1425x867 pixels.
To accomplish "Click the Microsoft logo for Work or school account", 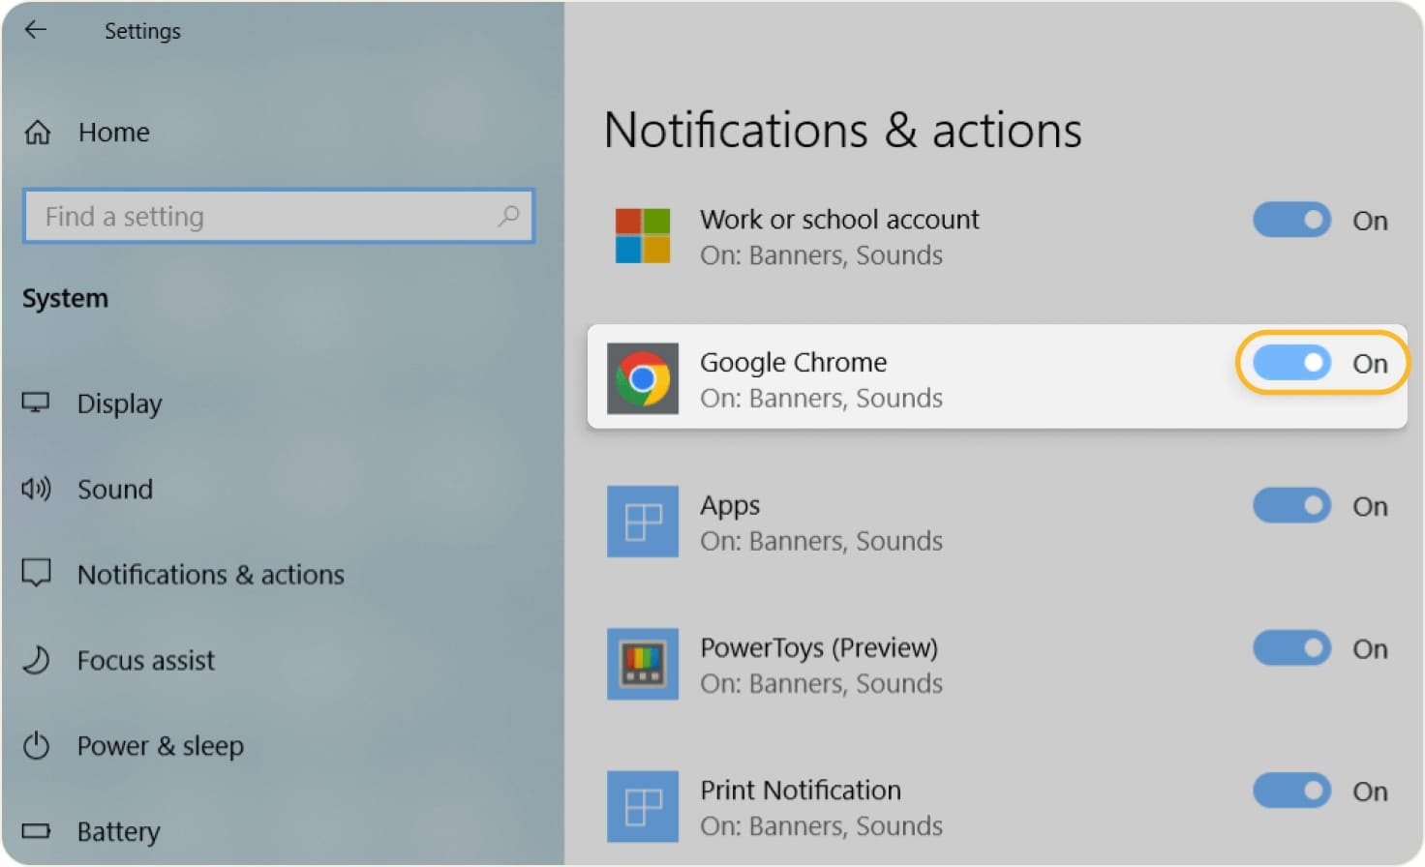I will pyautogui.click(x=642, y=235).
